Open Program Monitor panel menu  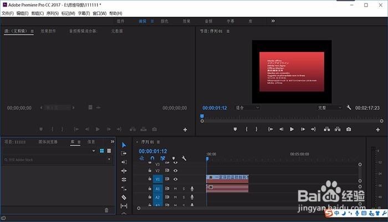228,31
